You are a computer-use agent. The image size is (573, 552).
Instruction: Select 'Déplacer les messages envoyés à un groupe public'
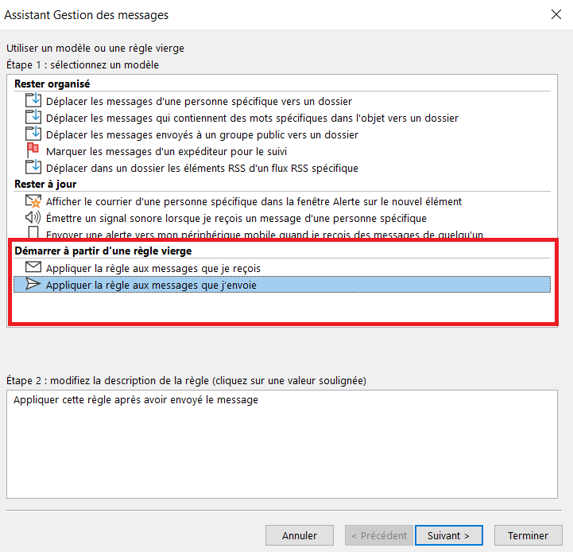[202, 135]
